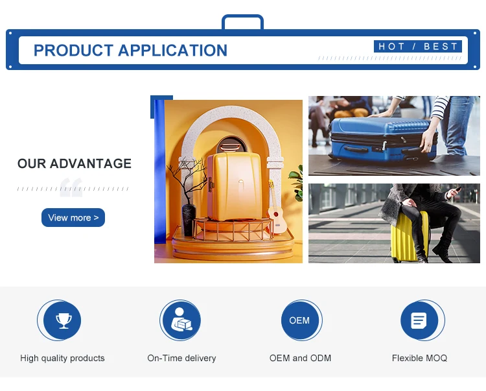Viewport: 486px width, 391px height.
Task: Open the View more > button
Action: (73, 217)
